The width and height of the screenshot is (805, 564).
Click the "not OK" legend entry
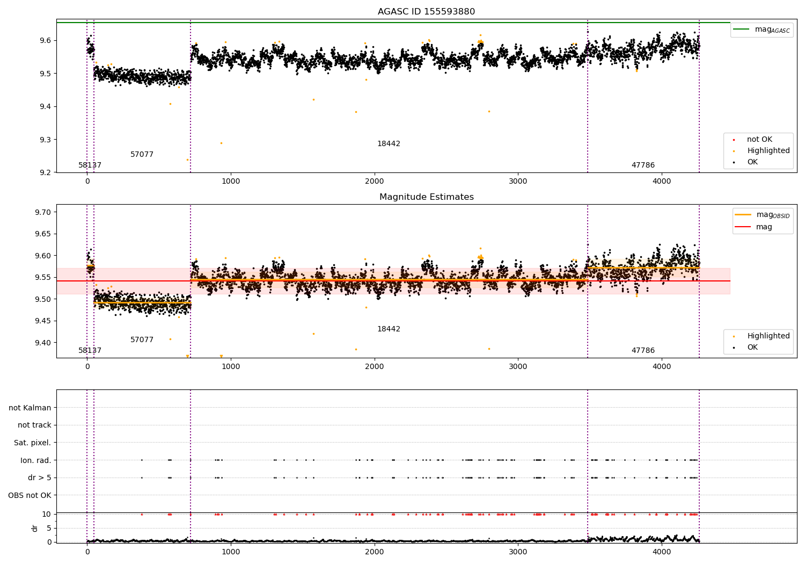[759, 140]
